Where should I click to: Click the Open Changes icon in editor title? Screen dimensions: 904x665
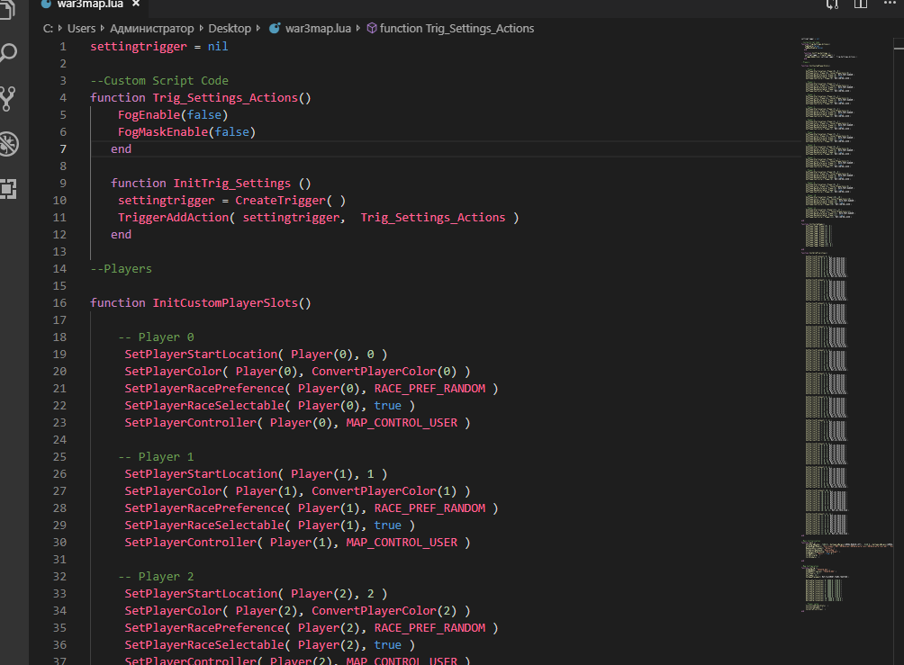point(832,4)
